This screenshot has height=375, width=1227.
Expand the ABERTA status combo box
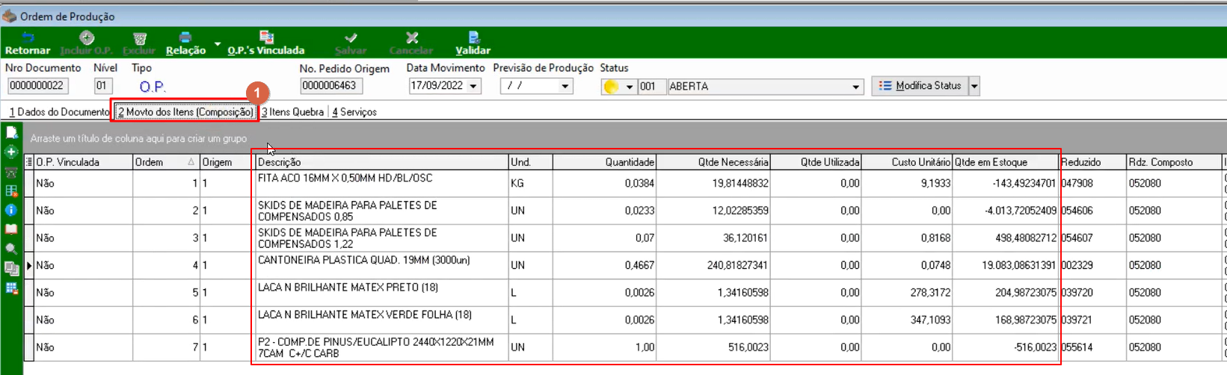(856, 87)
